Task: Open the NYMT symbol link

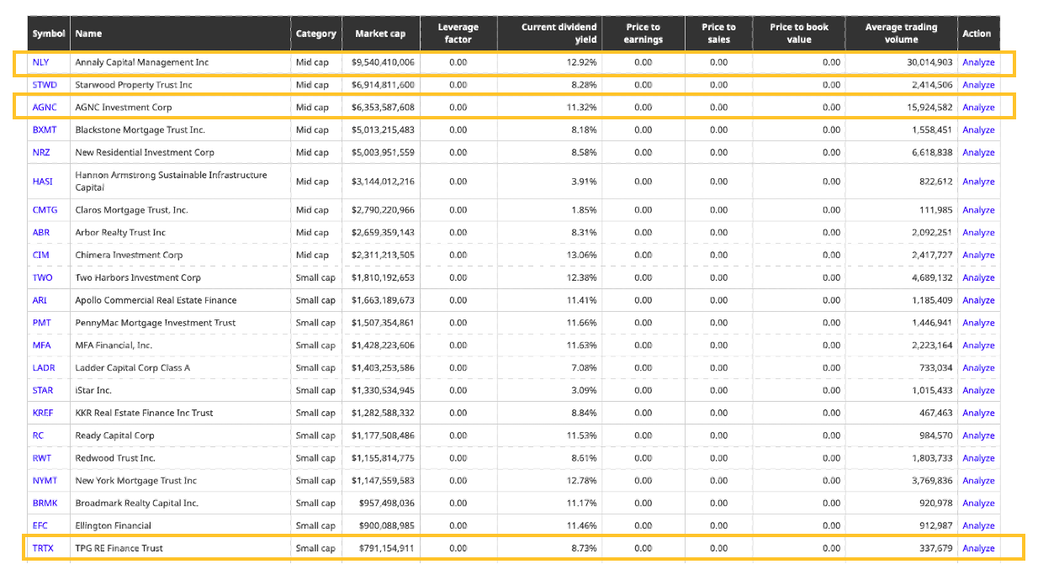Action: coord(45,481)
